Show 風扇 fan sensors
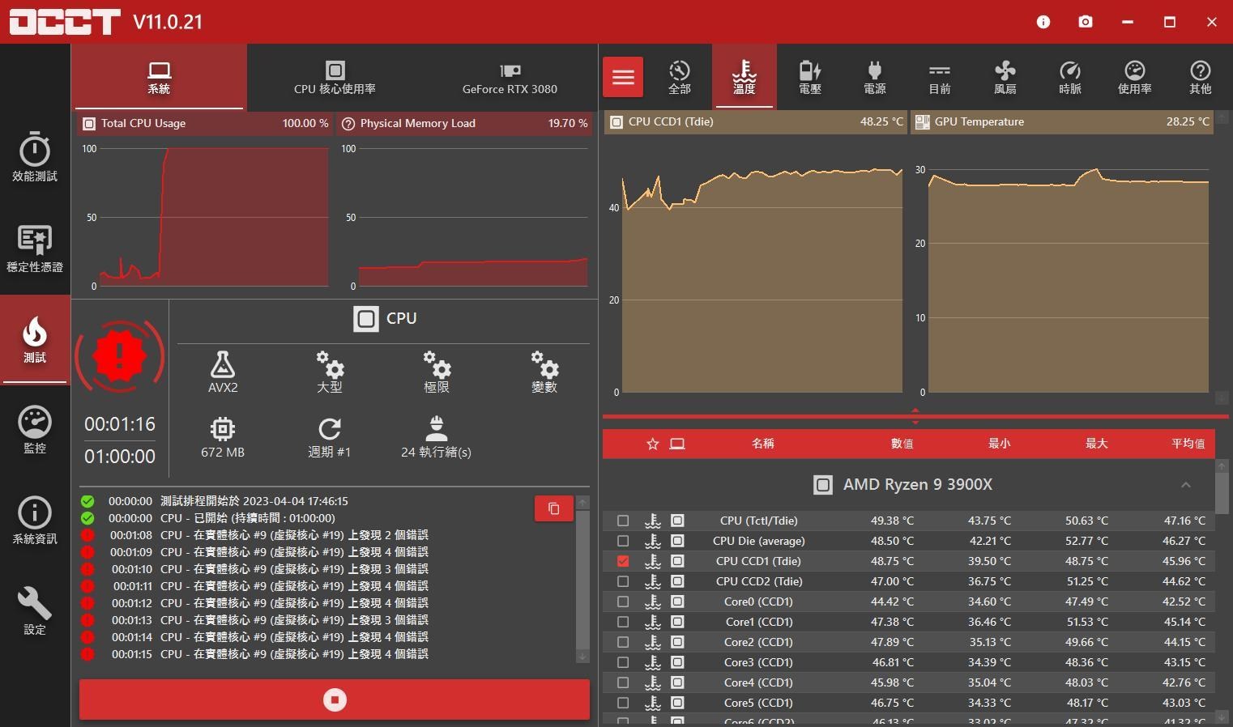The height and width of the screenshot is (727, 1233). click(x=1005, y=77)
